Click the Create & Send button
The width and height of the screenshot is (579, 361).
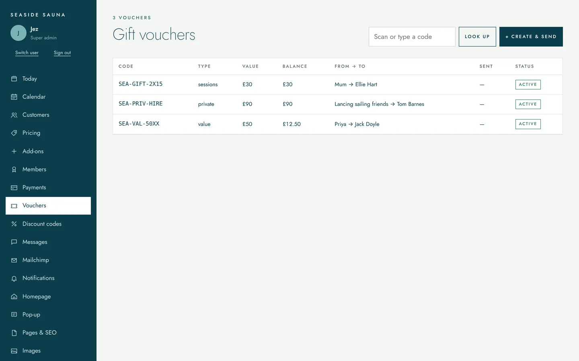[531, 37]
